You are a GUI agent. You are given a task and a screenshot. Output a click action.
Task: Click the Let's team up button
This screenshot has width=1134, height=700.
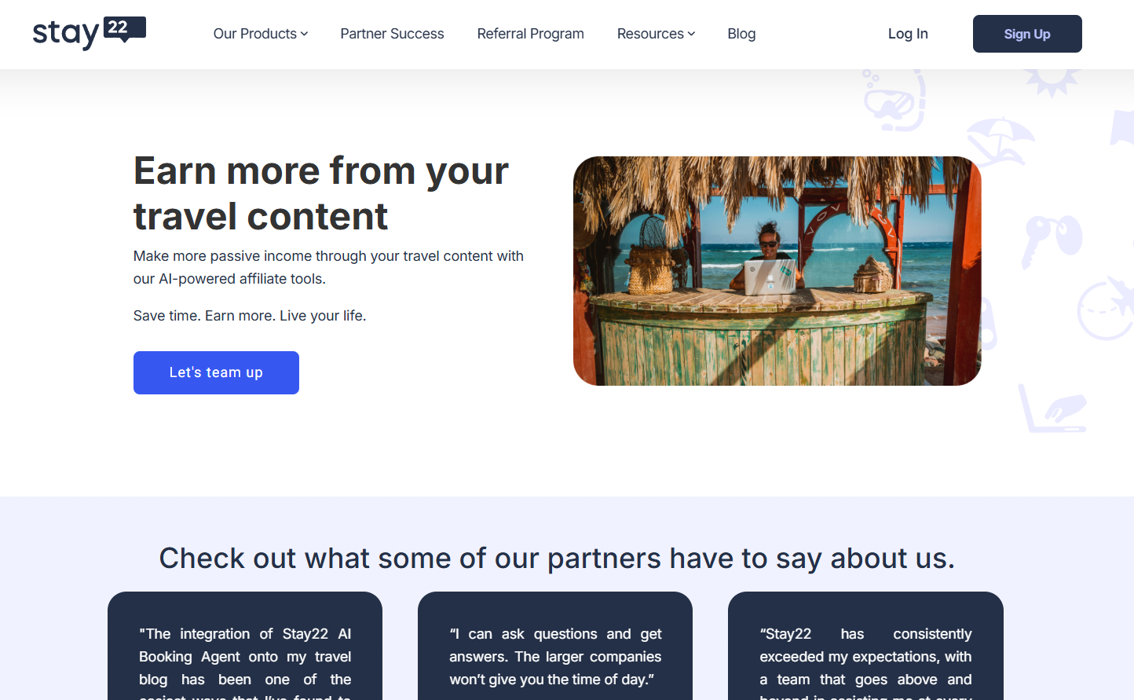[216, 372]
